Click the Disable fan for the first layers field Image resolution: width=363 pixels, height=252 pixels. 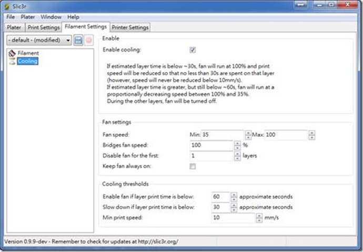(x=211, y=156)
